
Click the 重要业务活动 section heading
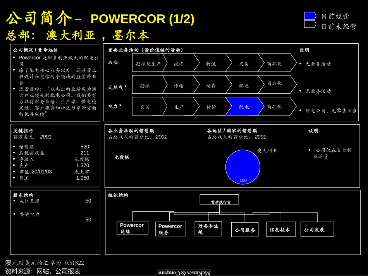145,50
